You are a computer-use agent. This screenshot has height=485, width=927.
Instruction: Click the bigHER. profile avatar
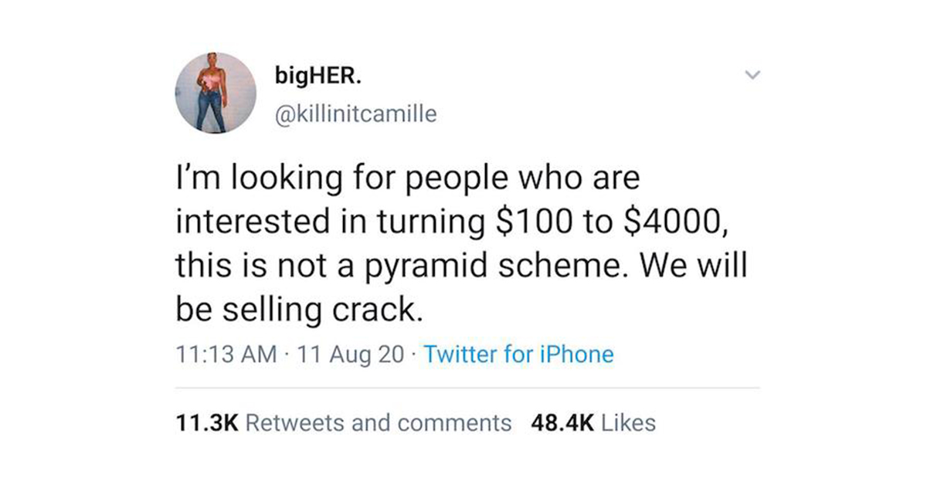214,94
